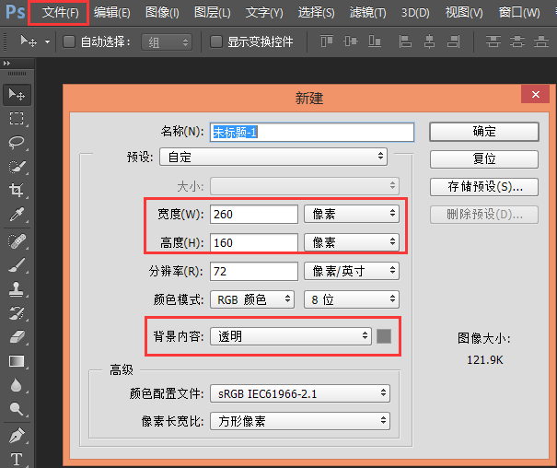Click the 存储预设(S)... button
This screenshot has height=468, width=557.
pyautogui.click(x=484, y=187)
